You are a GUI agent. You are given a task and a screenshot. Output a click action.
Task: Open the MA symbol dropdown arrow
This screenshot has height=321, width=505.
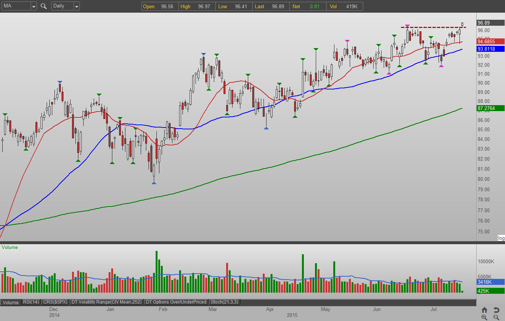pos(33,6)
